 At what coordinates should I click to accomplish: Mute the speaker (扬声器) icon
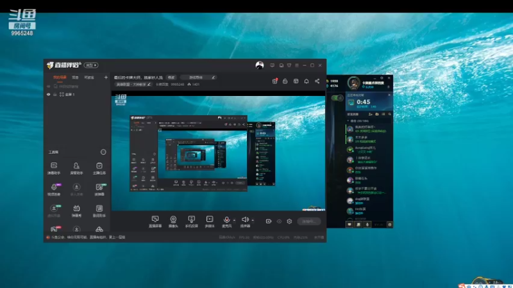tap(245, 220)
